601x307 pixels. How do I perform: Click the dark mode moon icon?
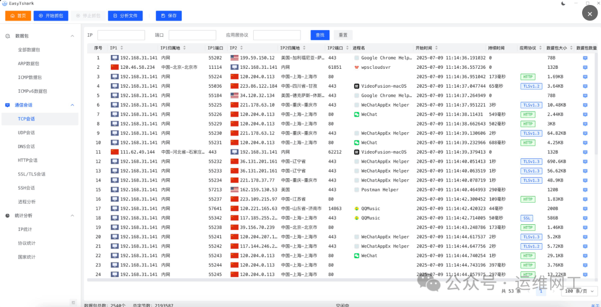(x=563, y=3)
